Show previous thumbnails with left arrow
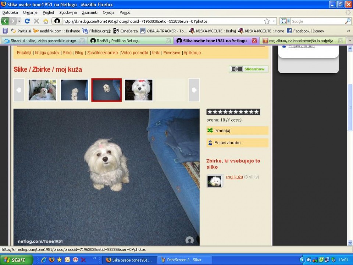The height and width of the screenshot is (265, 353). click(19, 90)
